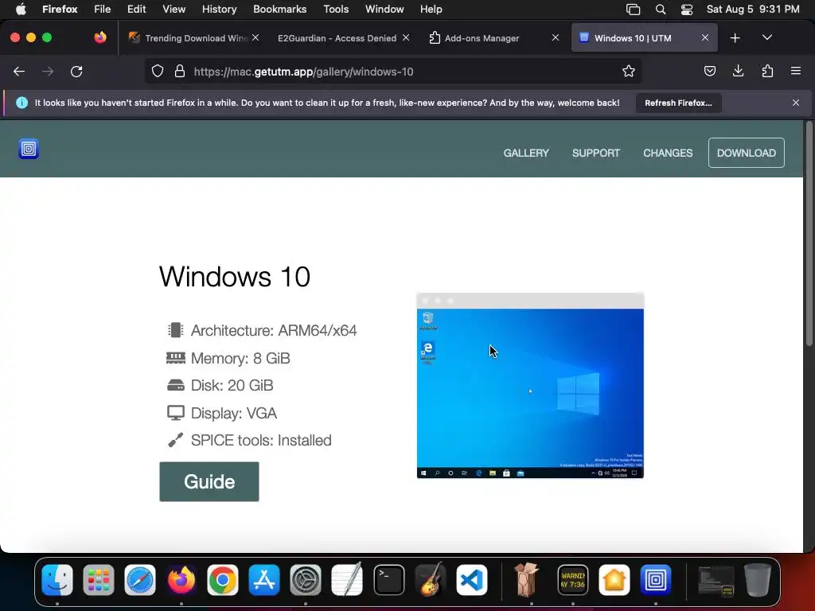Open the View menu
815x611 pixels.
pos(174,10)
